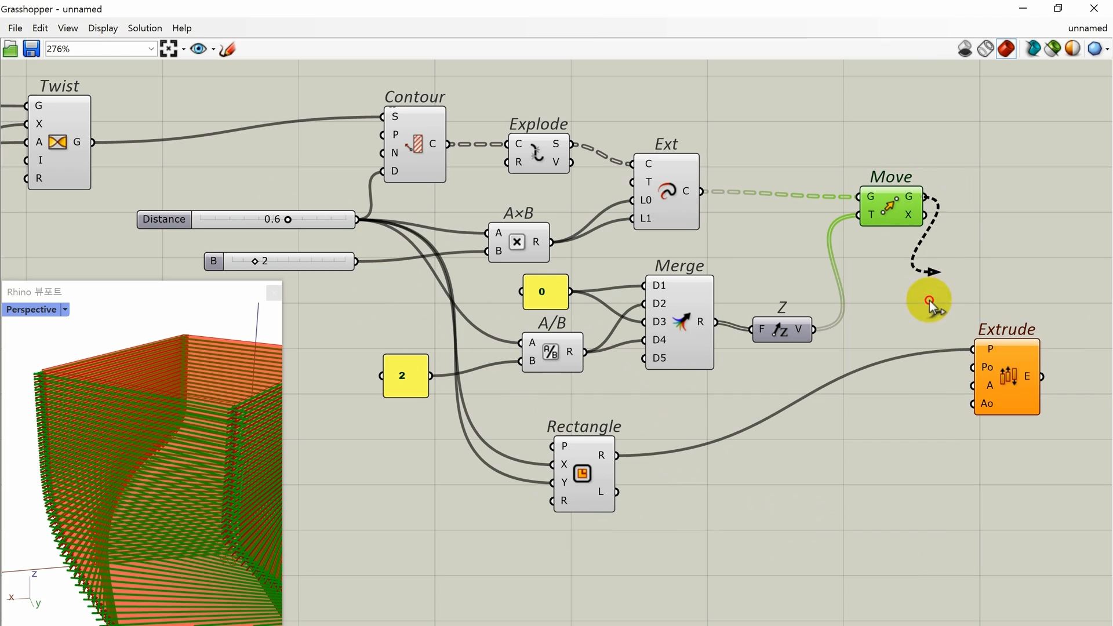Click the V output of Explode component

tap(556, 162)
